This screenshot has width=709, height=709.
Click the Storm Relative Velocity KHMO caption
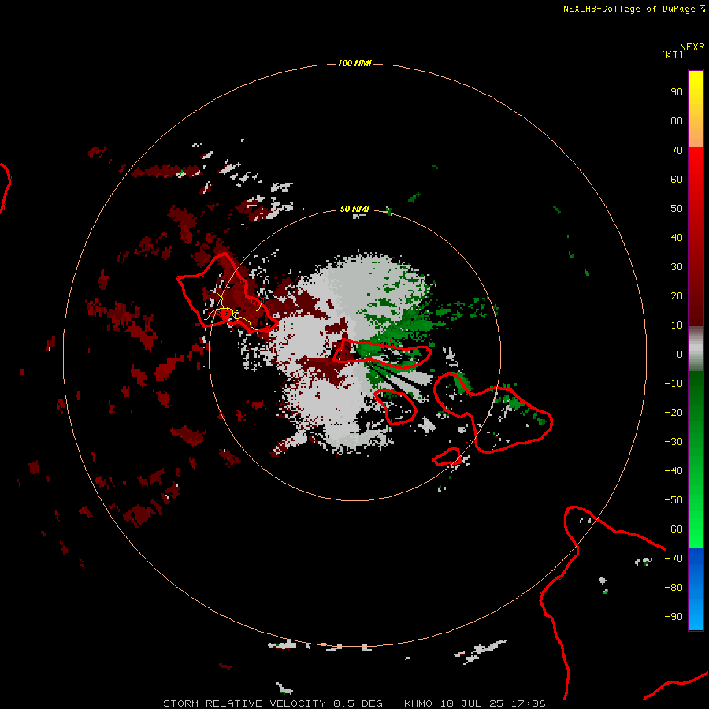tap(354, 703)
